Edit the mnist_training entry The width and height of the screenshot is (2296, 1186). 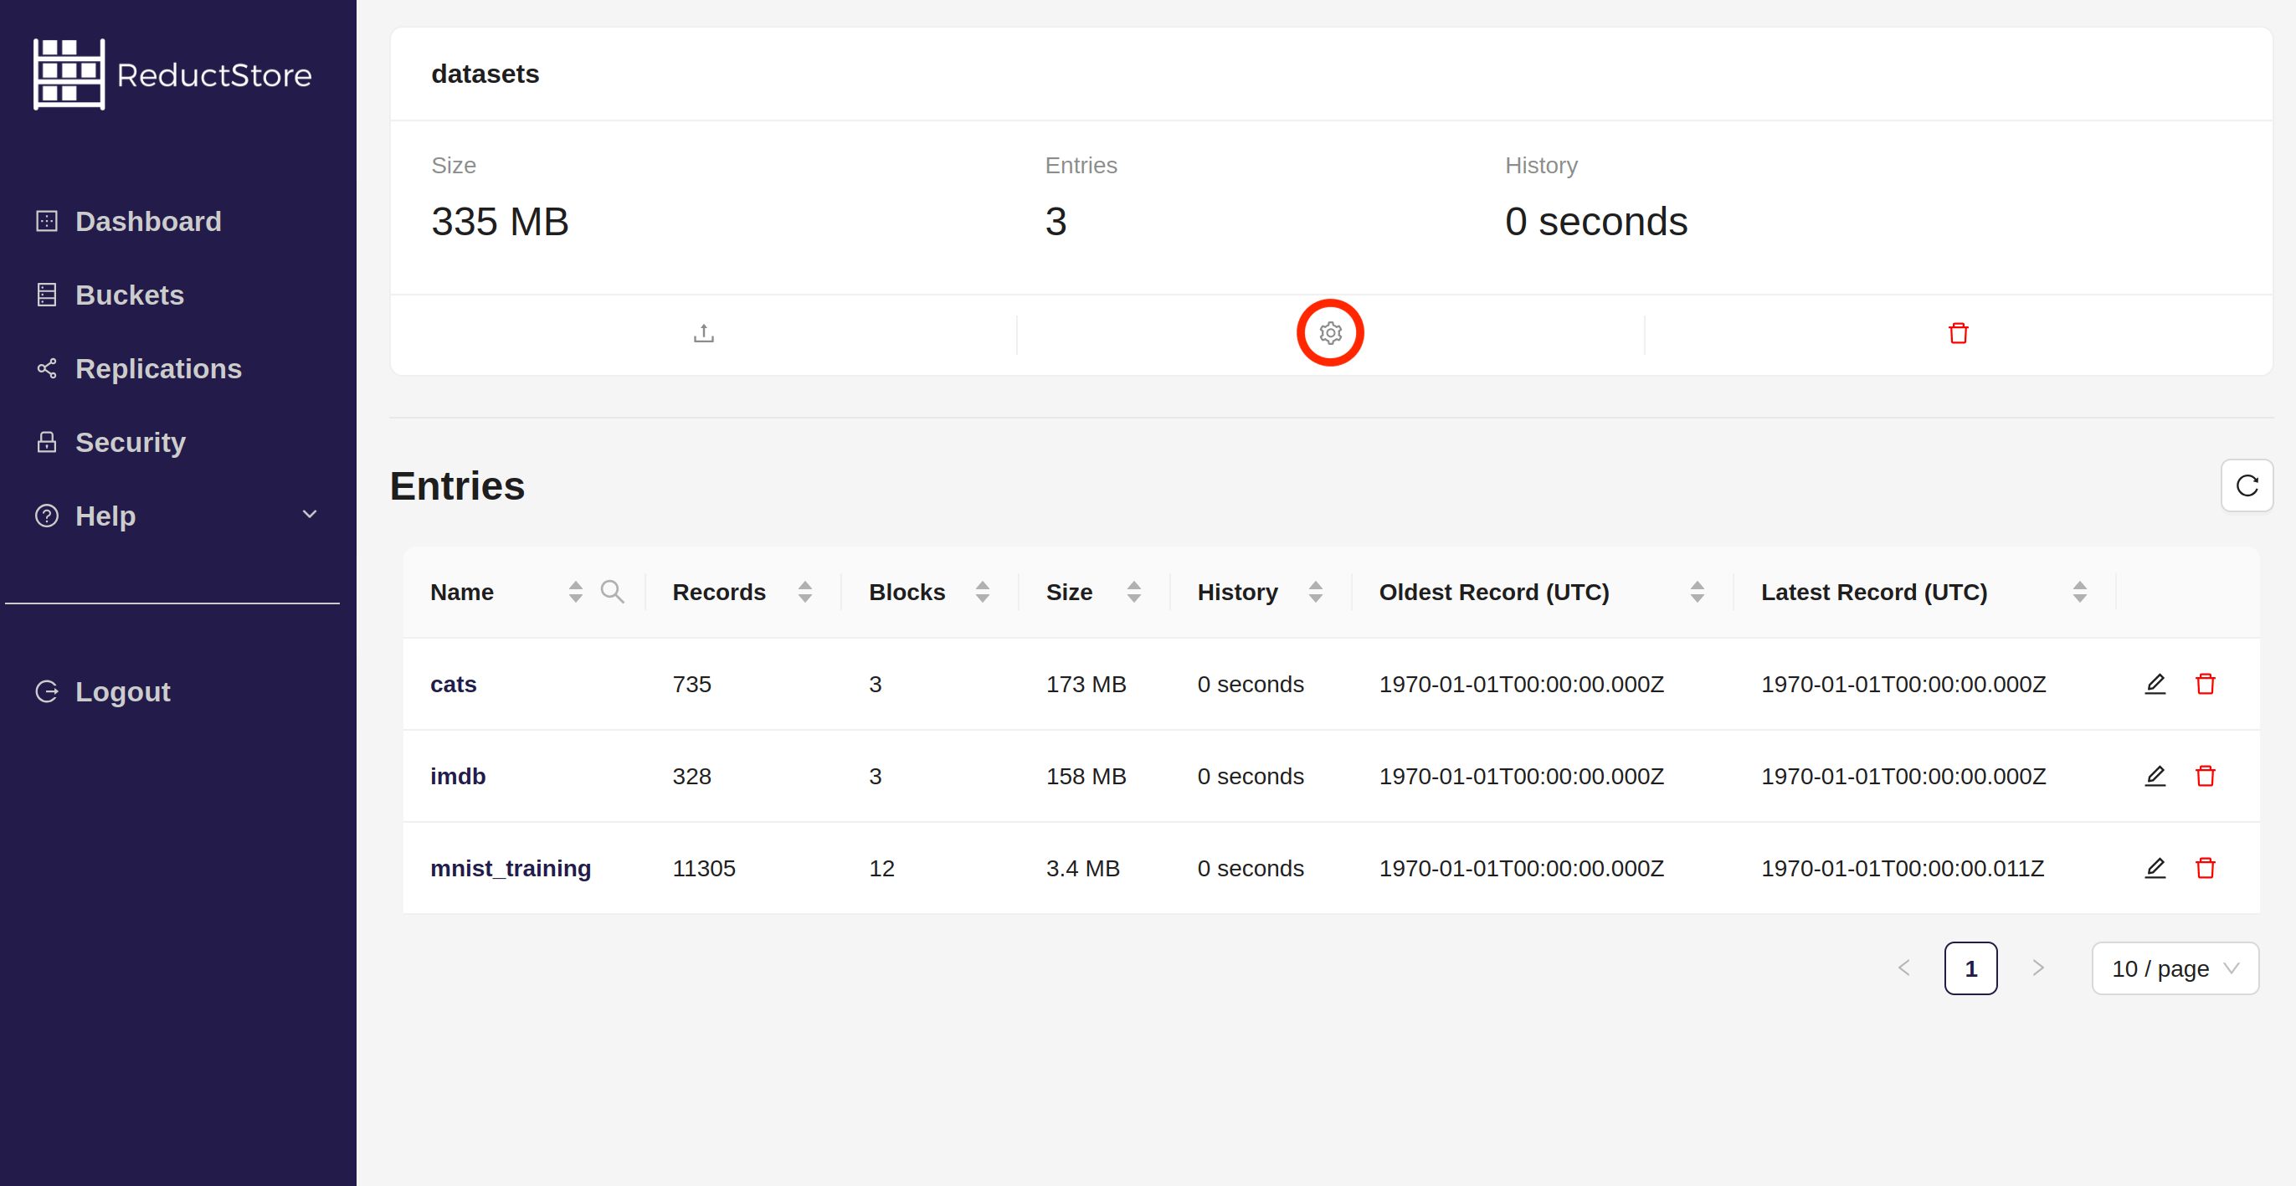click(x=2155, y=867)
